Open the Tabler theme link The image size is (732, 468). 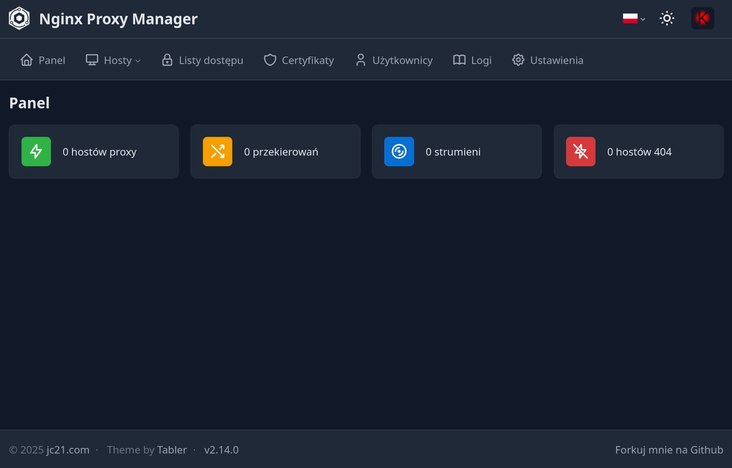172,450
